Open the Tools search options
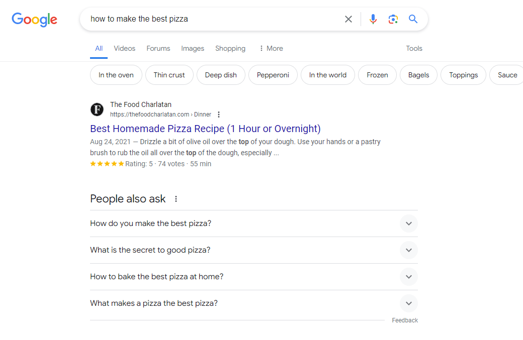This screenshot has height=340, width=523. click(414, 48)
